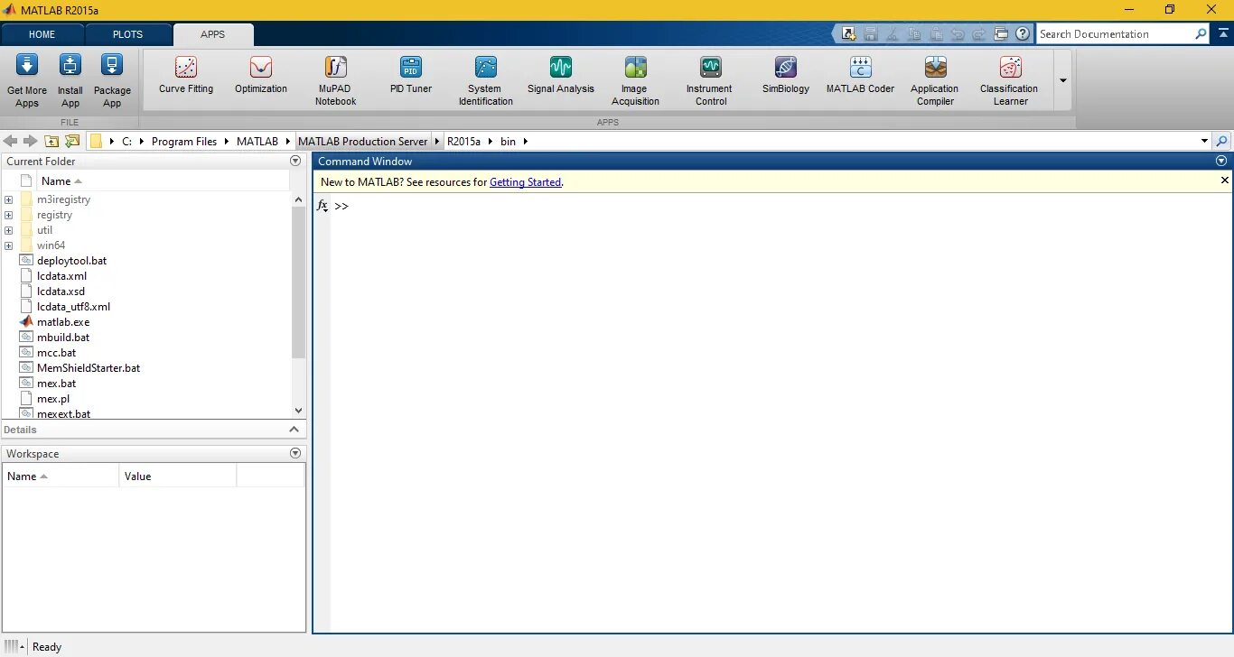Open System Identification app
The width and height of the screenshot is (1234, 657).
486,81
